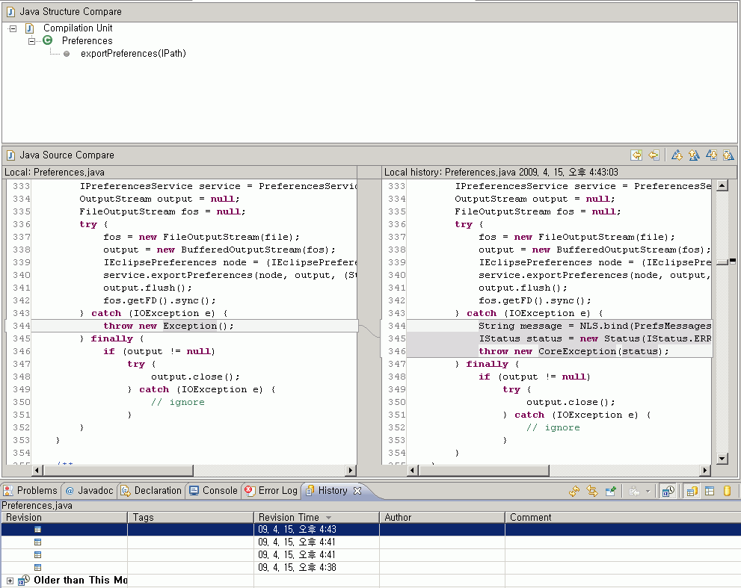Select the exportPreferences(IPath) method node
The width and height of the screenshot is (741, 588).
(x=132, y=54)
